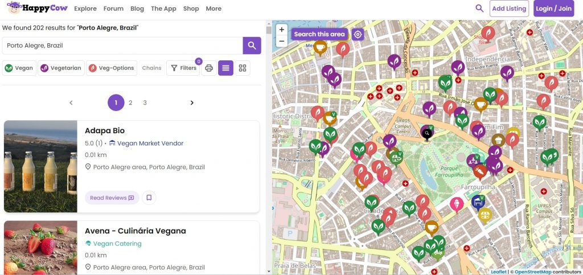Select results page 2
Viewport: 583px width, 275px height.
(x=130, y=103)
